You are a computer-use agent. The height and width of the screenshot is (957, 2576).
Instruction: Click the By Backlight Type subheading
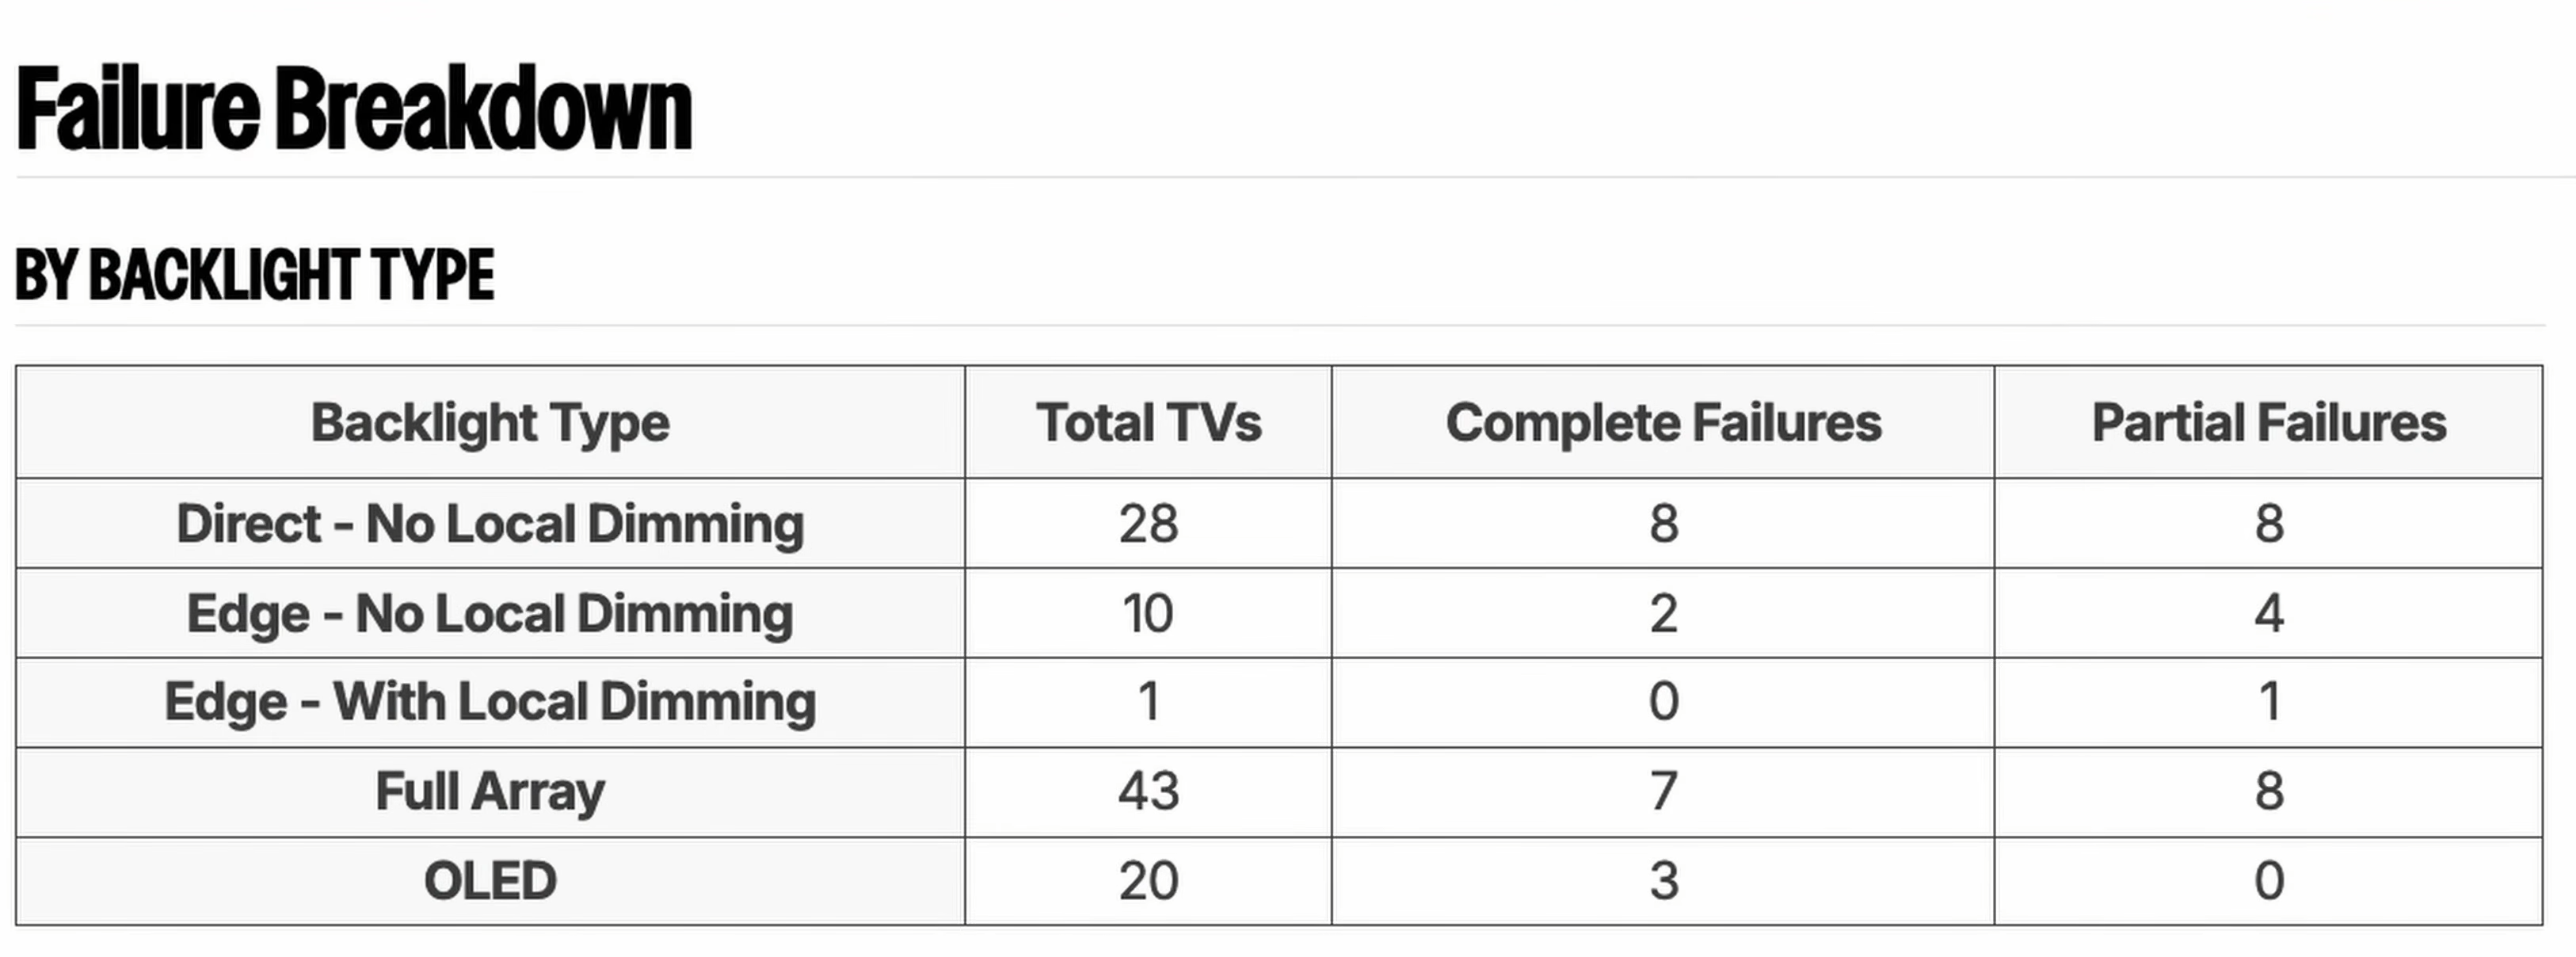pos(255,275)
